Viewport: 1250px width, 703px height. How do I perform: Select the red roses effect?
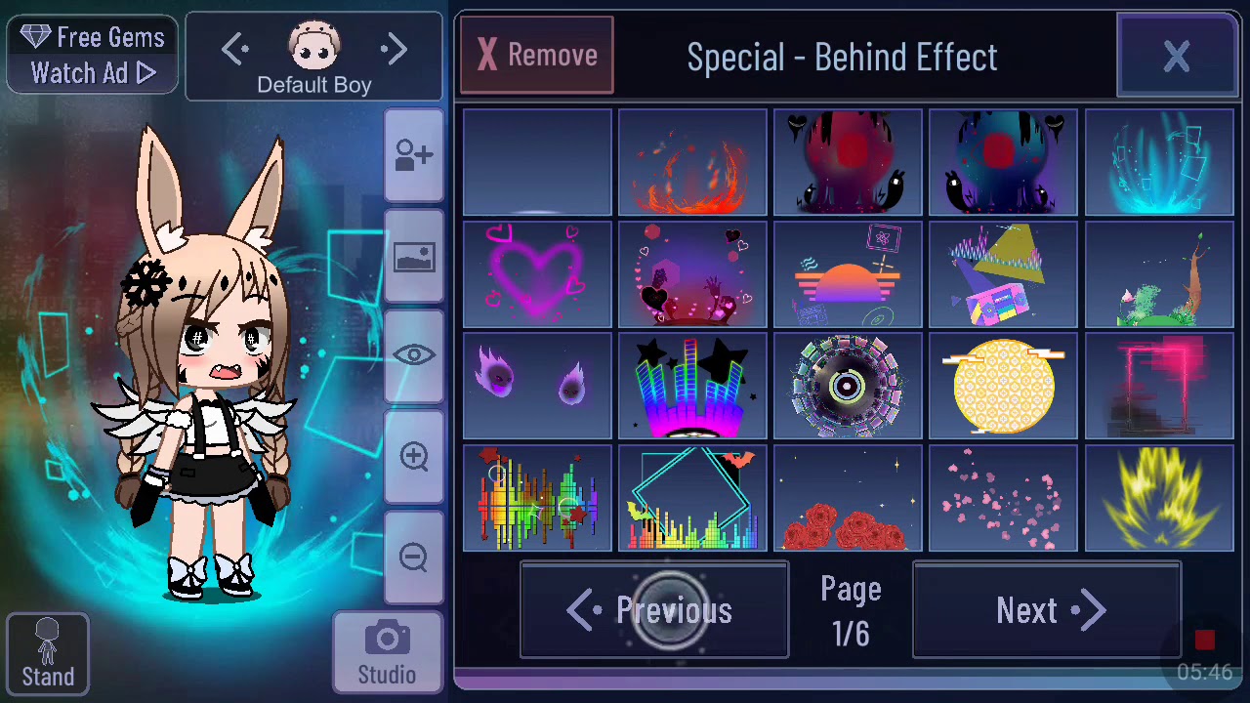click(x=848, y=498)
